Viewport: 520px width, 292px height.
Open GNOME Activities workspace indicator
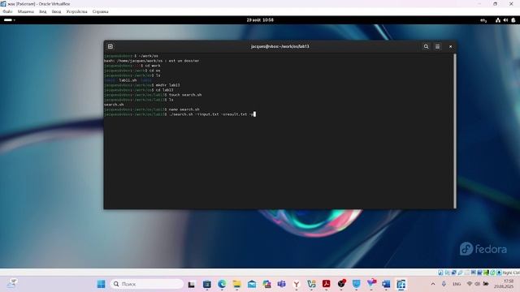(9, 20)
